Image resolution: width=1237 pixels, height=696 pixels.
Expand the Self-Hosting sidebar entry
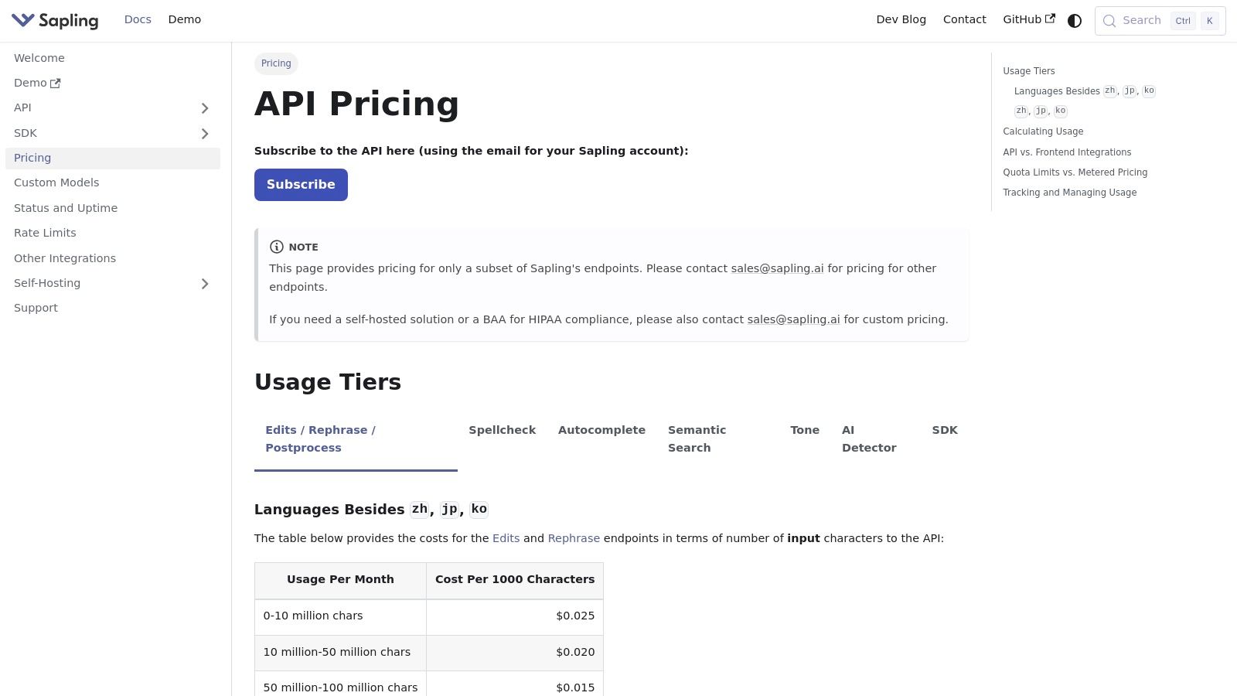click(x=205, y=283)
